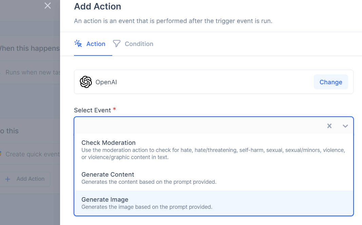Click the Add Action button in background

25,179
